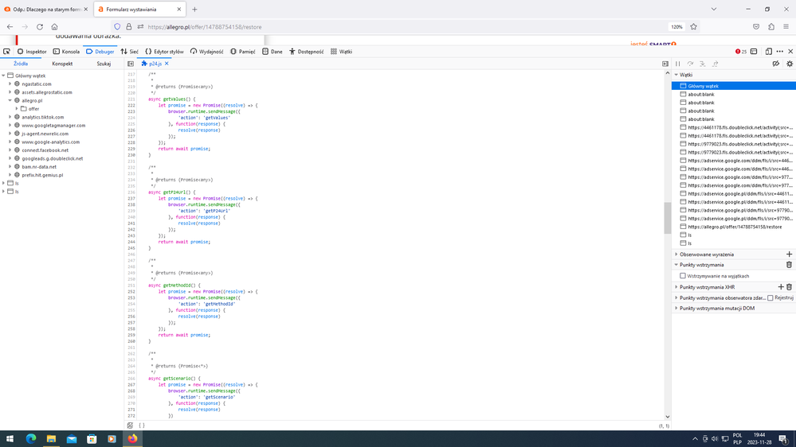Expand Punkty wstrzymania XHR section
Viewport: 796px width, 447px height.
[676, 287]
